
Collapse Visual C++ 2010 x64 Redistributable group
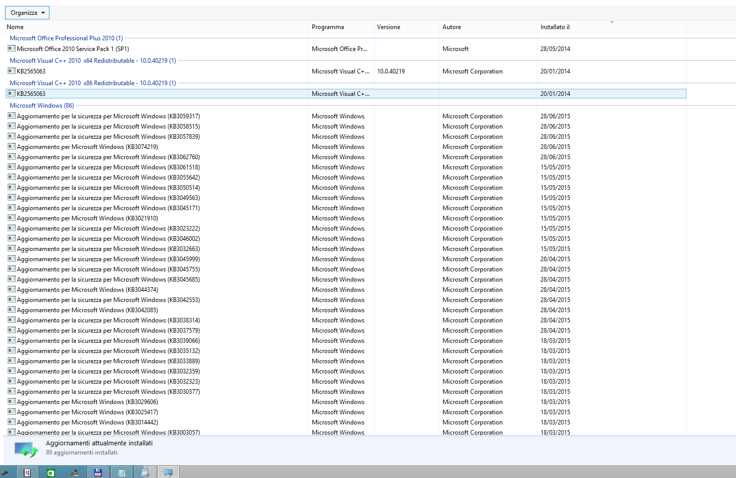[x=93, y=61]
